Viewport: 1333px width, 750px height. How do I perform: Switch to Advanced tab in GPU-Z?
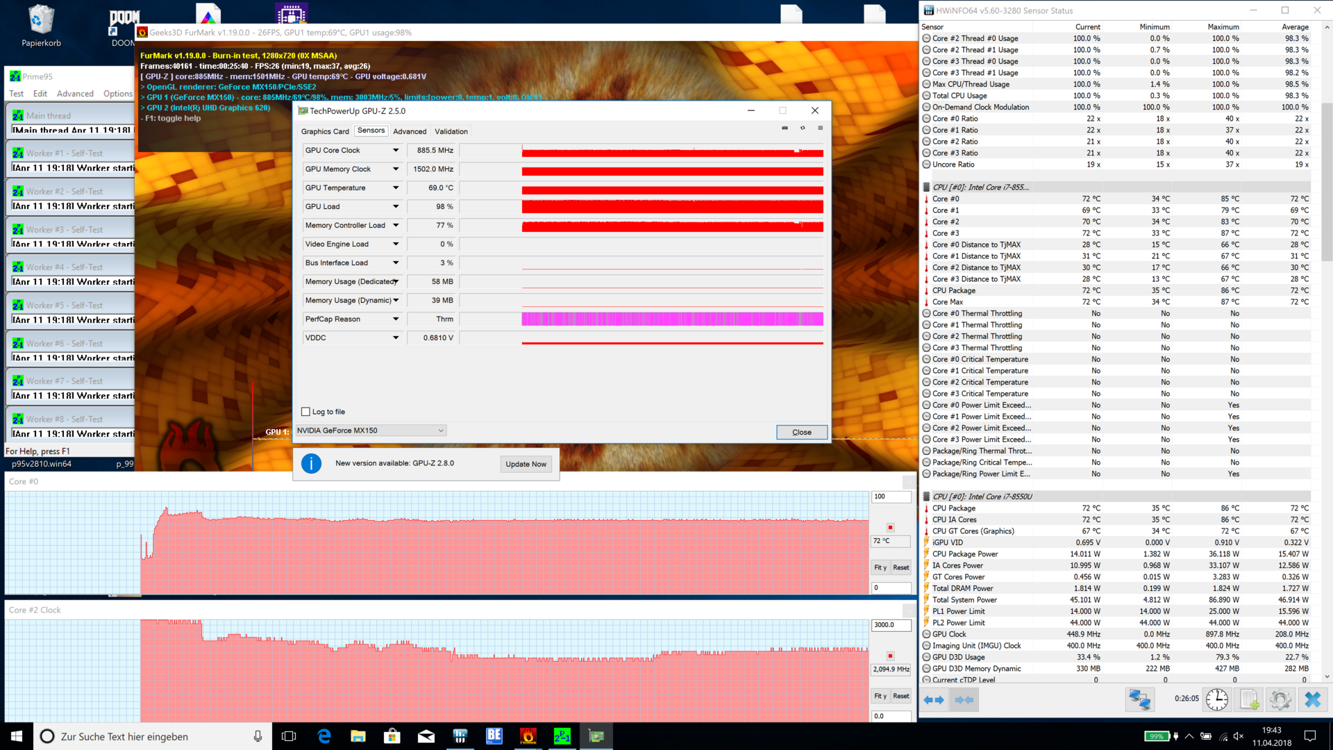tap(410, 131)
